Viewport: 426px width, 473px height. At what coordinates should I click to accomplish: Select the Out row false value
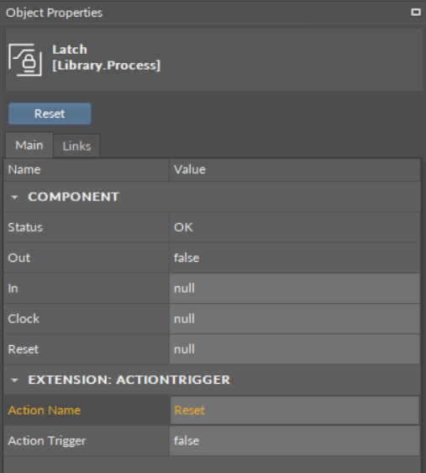(x=294, y=258)
